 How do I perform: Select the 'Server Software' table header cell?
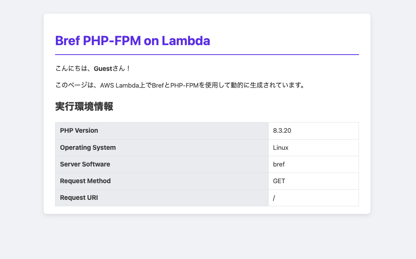click(x=162, y=165)
